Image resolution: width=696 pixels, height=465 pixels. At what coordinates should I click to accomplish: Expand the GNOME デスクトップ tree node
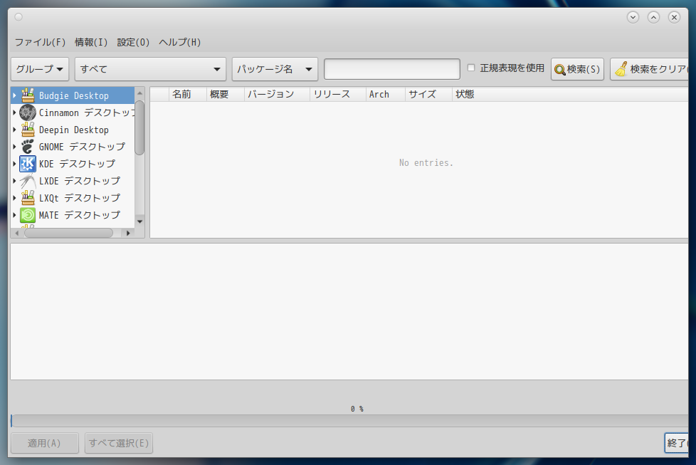(15, 147)
